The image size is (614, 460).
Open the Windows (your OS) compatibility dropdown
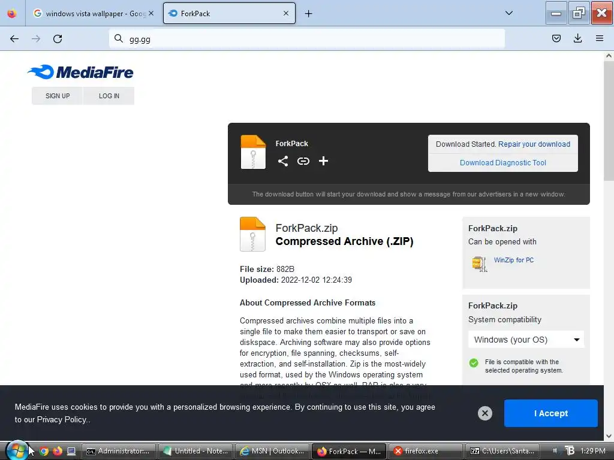[526, 340]
